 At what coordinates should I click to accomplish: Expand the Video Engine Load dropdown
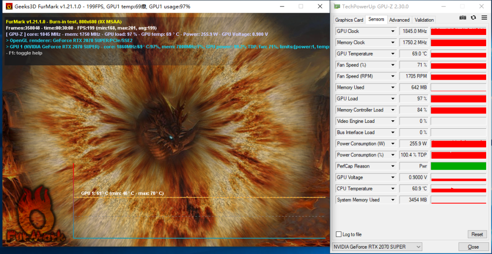393,121
